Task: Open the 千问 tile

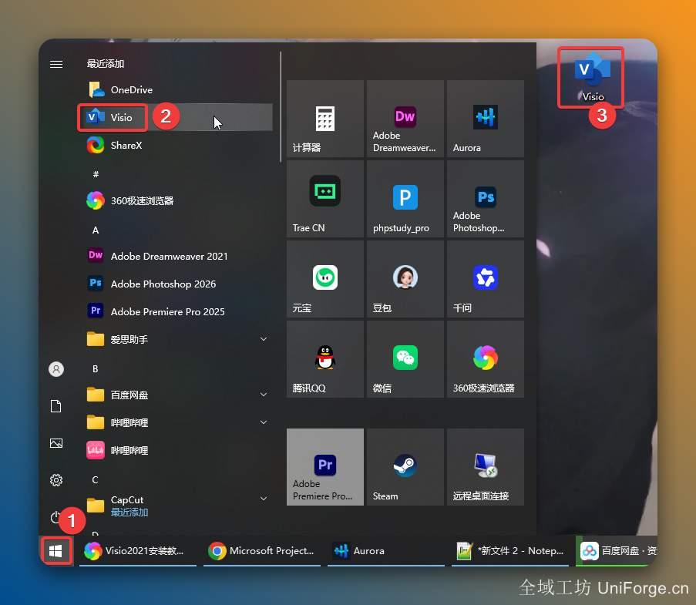Action: [x=485, y=279]
